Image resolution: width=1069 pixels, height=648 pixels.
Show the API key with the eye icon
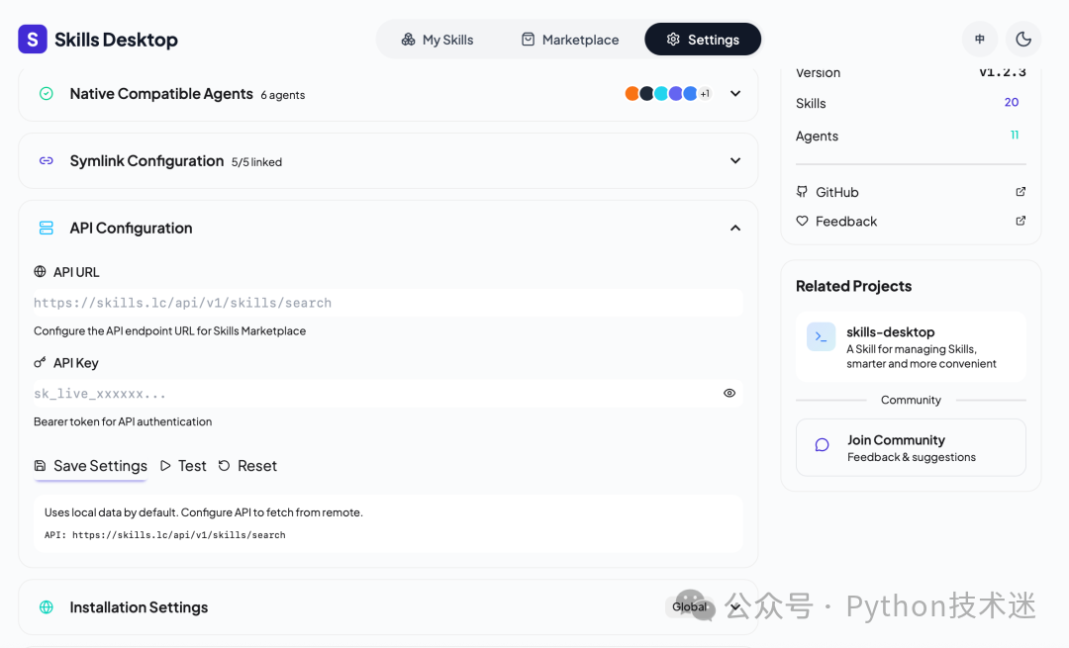[729, 393]
